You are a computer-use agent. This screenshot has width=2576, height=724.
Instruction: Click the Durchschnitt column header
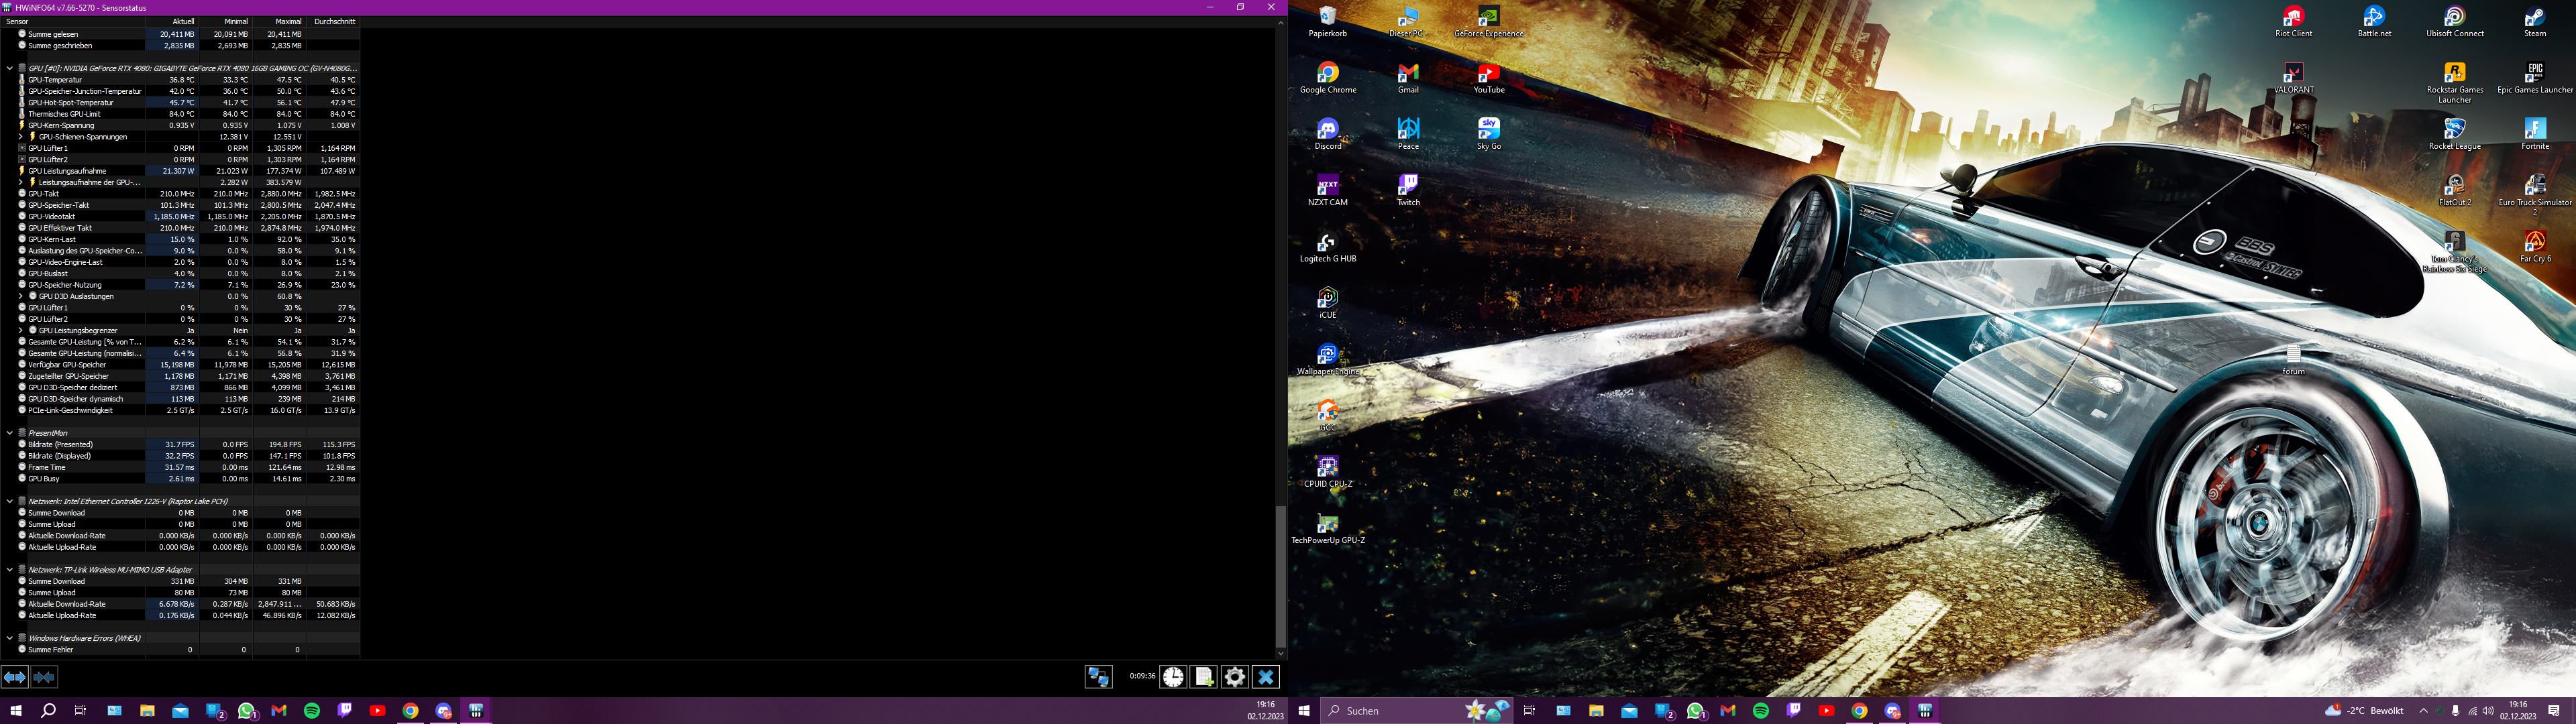point(335,21)
